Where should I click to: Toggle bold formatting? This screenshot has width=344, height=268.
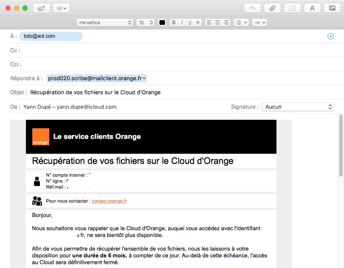pyautogui.click(x=174, y=23)
